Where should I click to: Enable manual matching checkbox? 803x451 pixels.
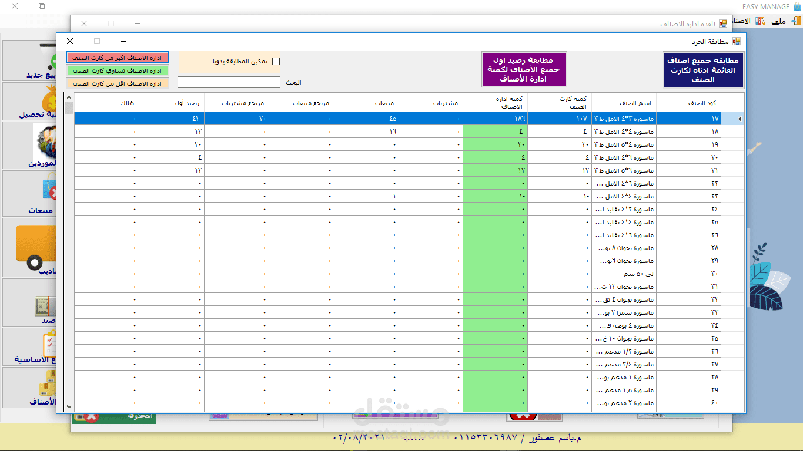[x=276, y=61]
